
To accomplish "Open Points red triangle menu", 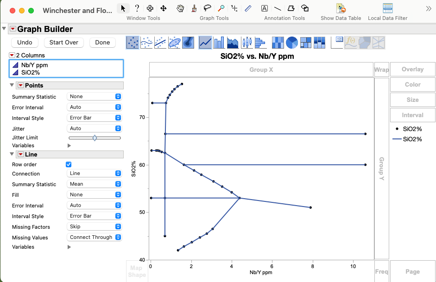I will pos(20,85).
